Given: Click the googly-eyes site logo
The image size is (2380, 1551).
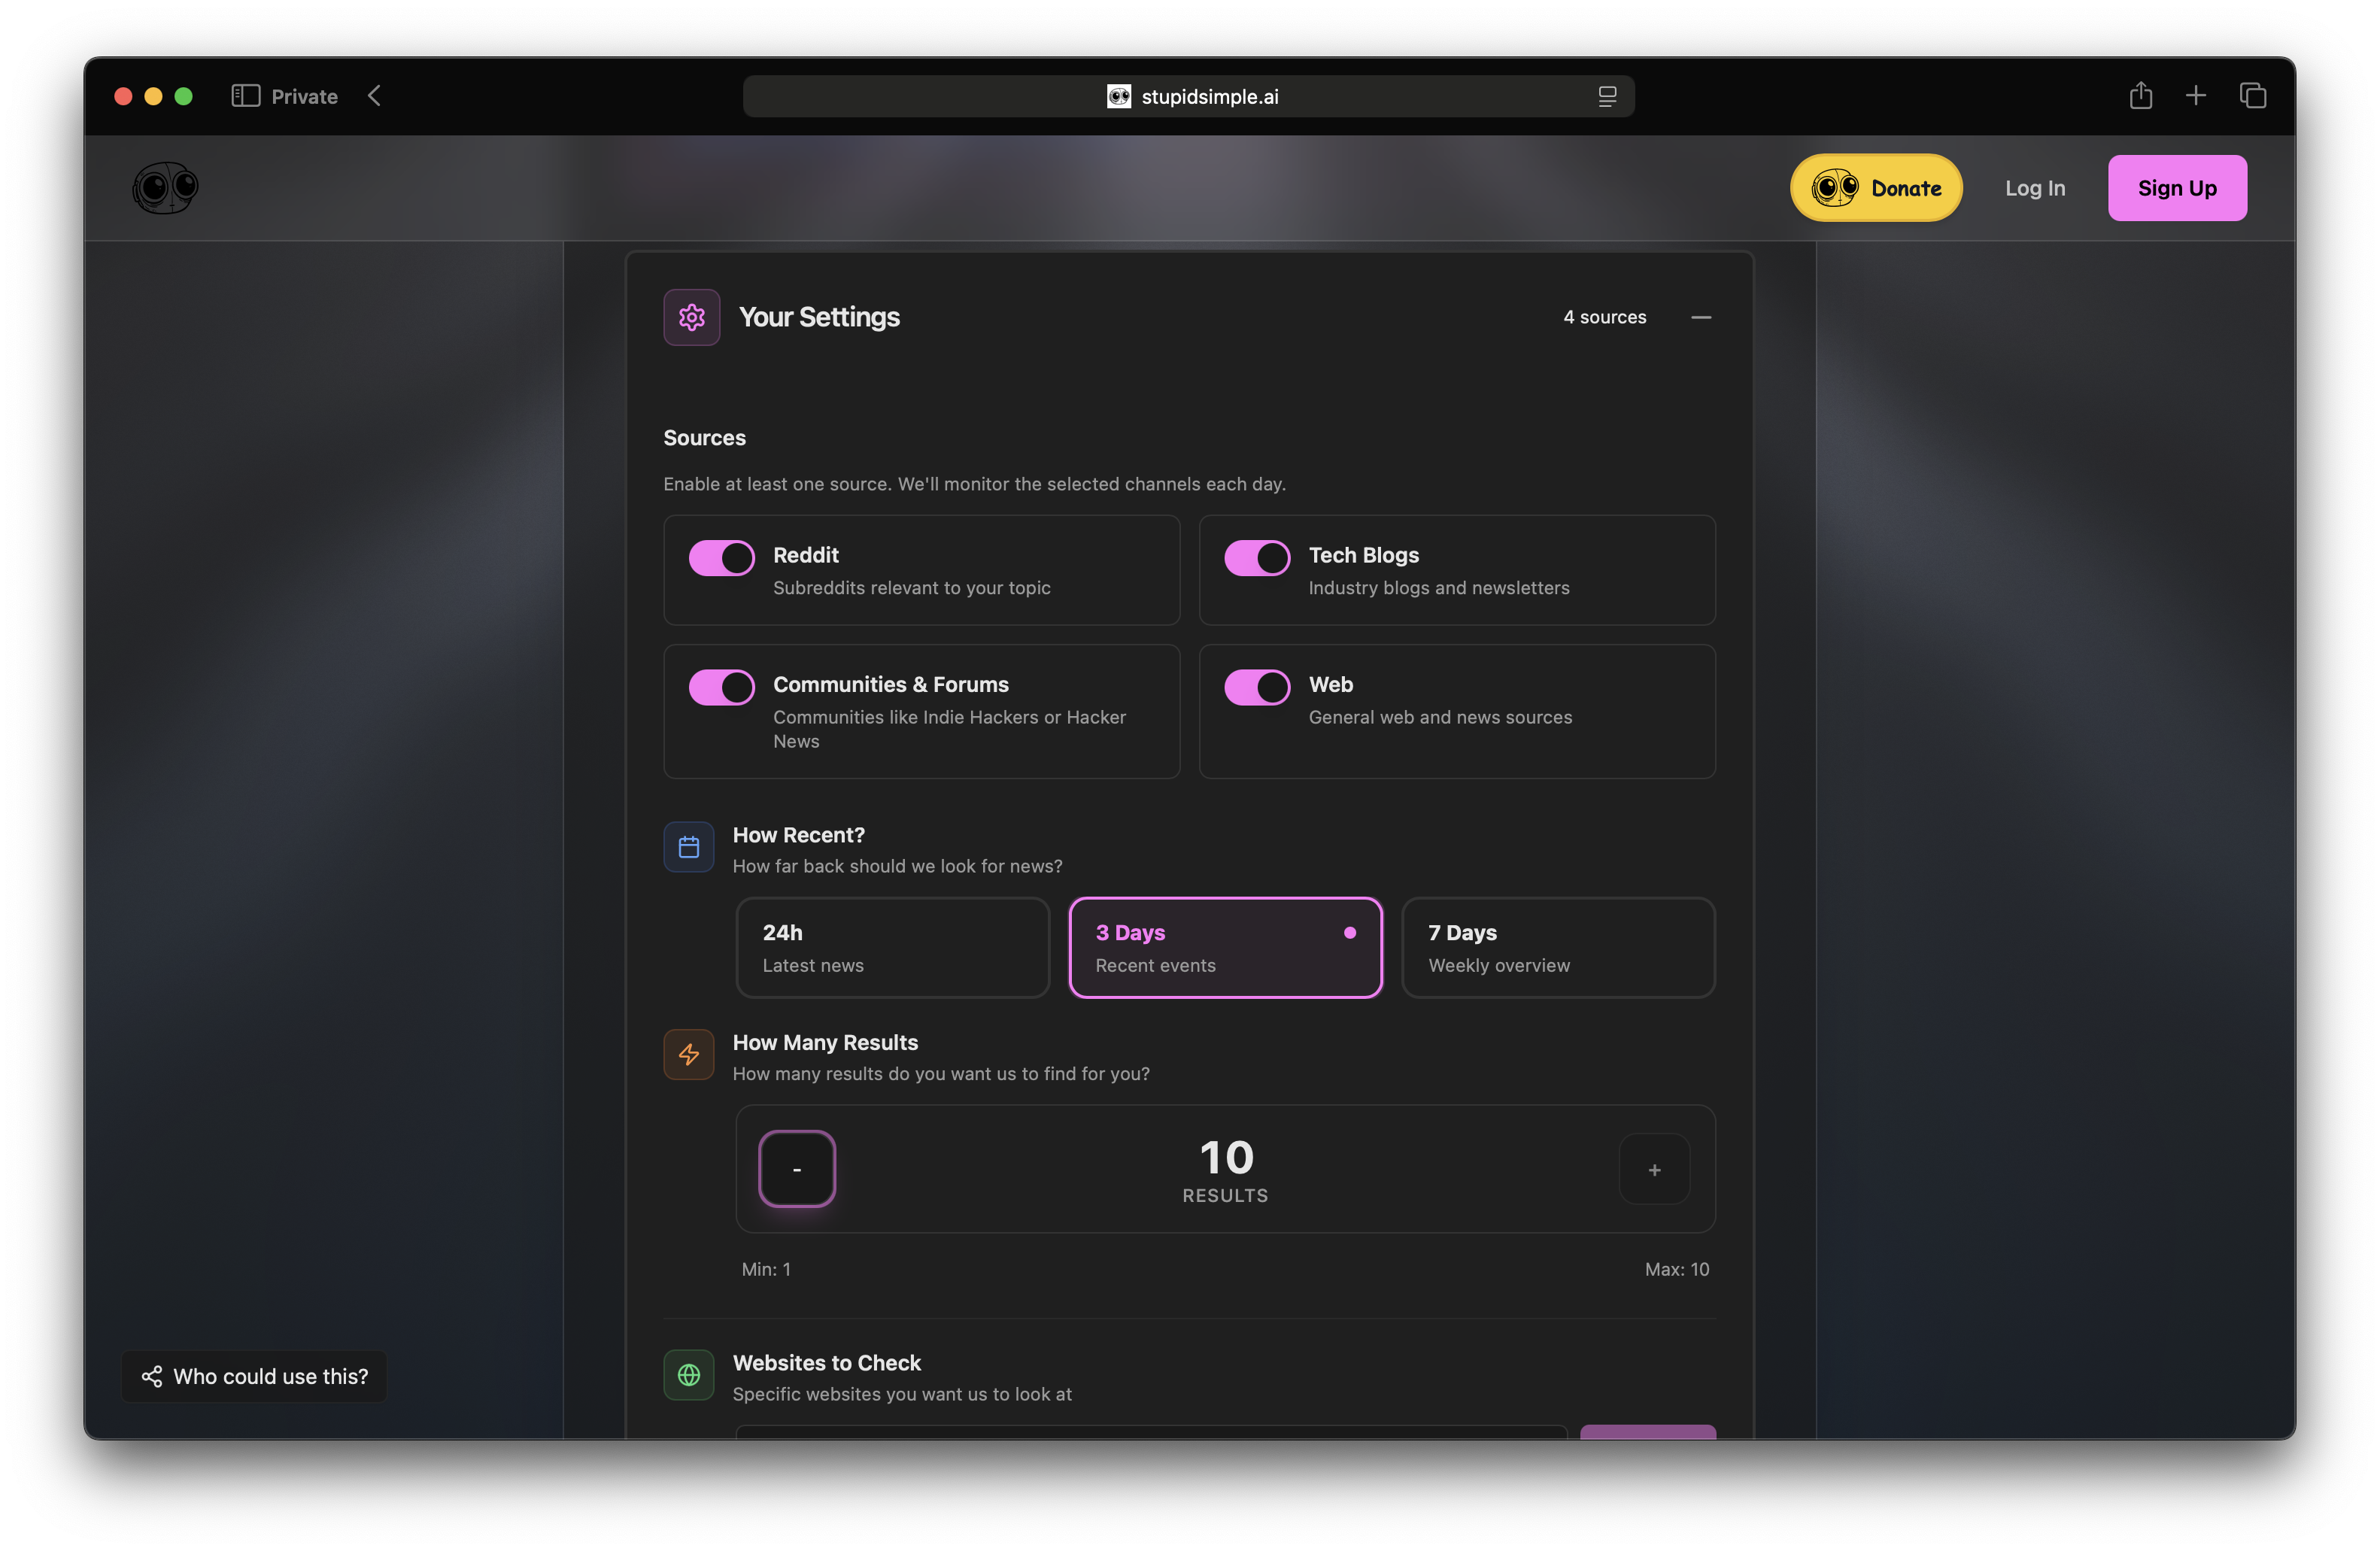Looking at the screenshot, I should (165, 187).
